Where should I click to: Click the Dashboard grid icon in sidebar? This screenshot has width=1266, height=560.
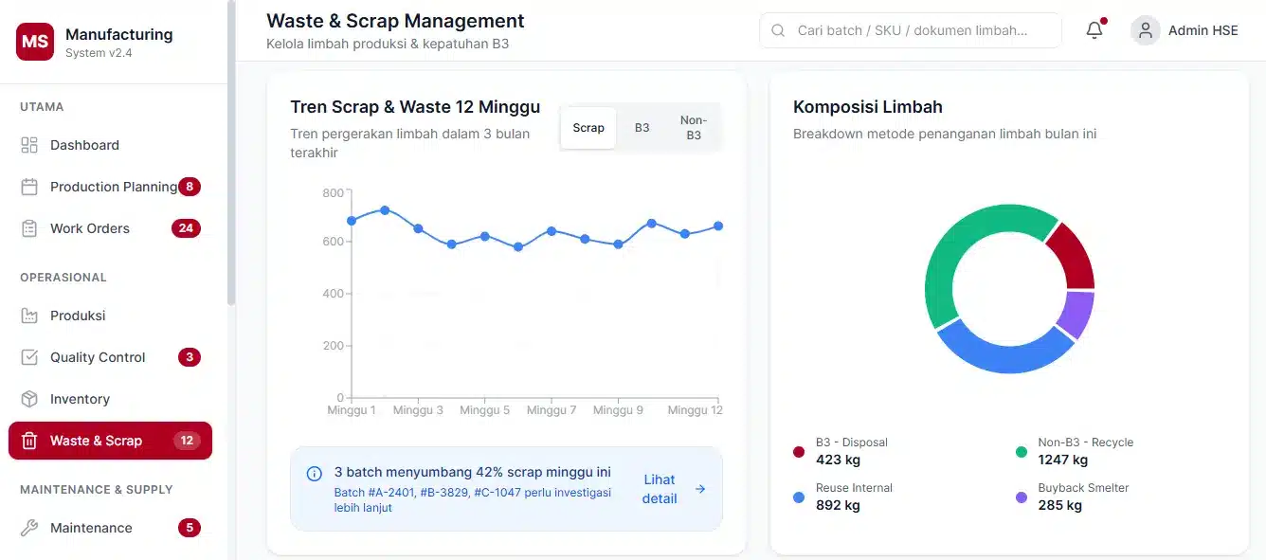pos(29,145)
